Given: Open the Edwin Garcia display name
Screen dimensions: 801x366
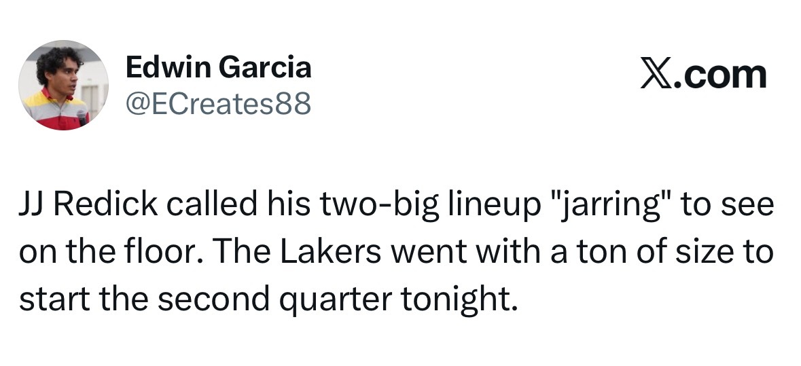Looking at the screenshot, I should pyautogui.click(x=218, y=67).
